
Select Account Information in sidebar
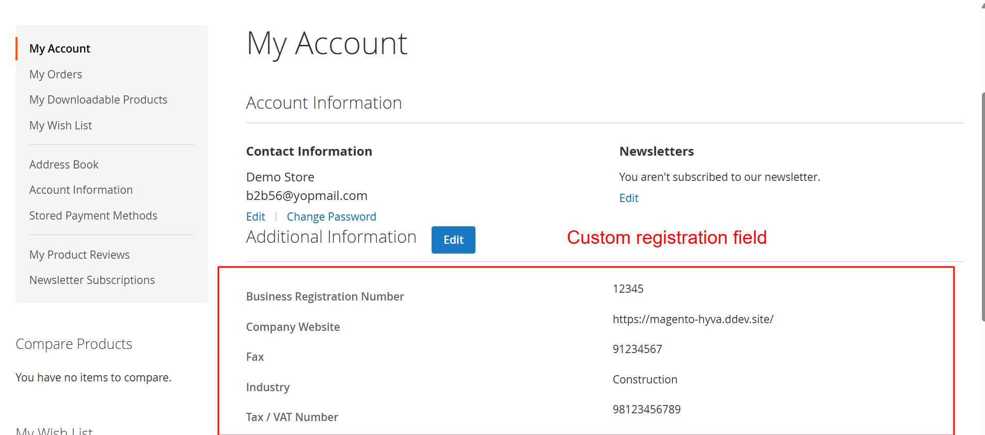tap(81, 190)
